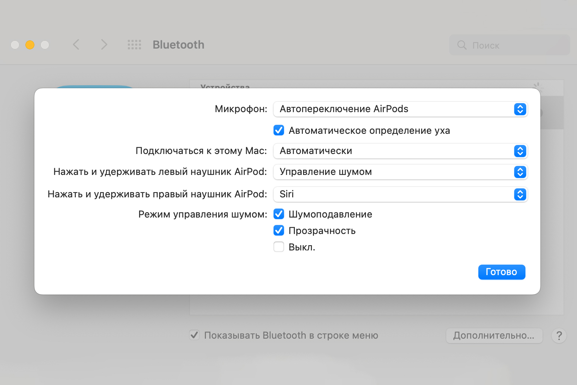Click the Дополнительно… button

[x=494, y=336]
